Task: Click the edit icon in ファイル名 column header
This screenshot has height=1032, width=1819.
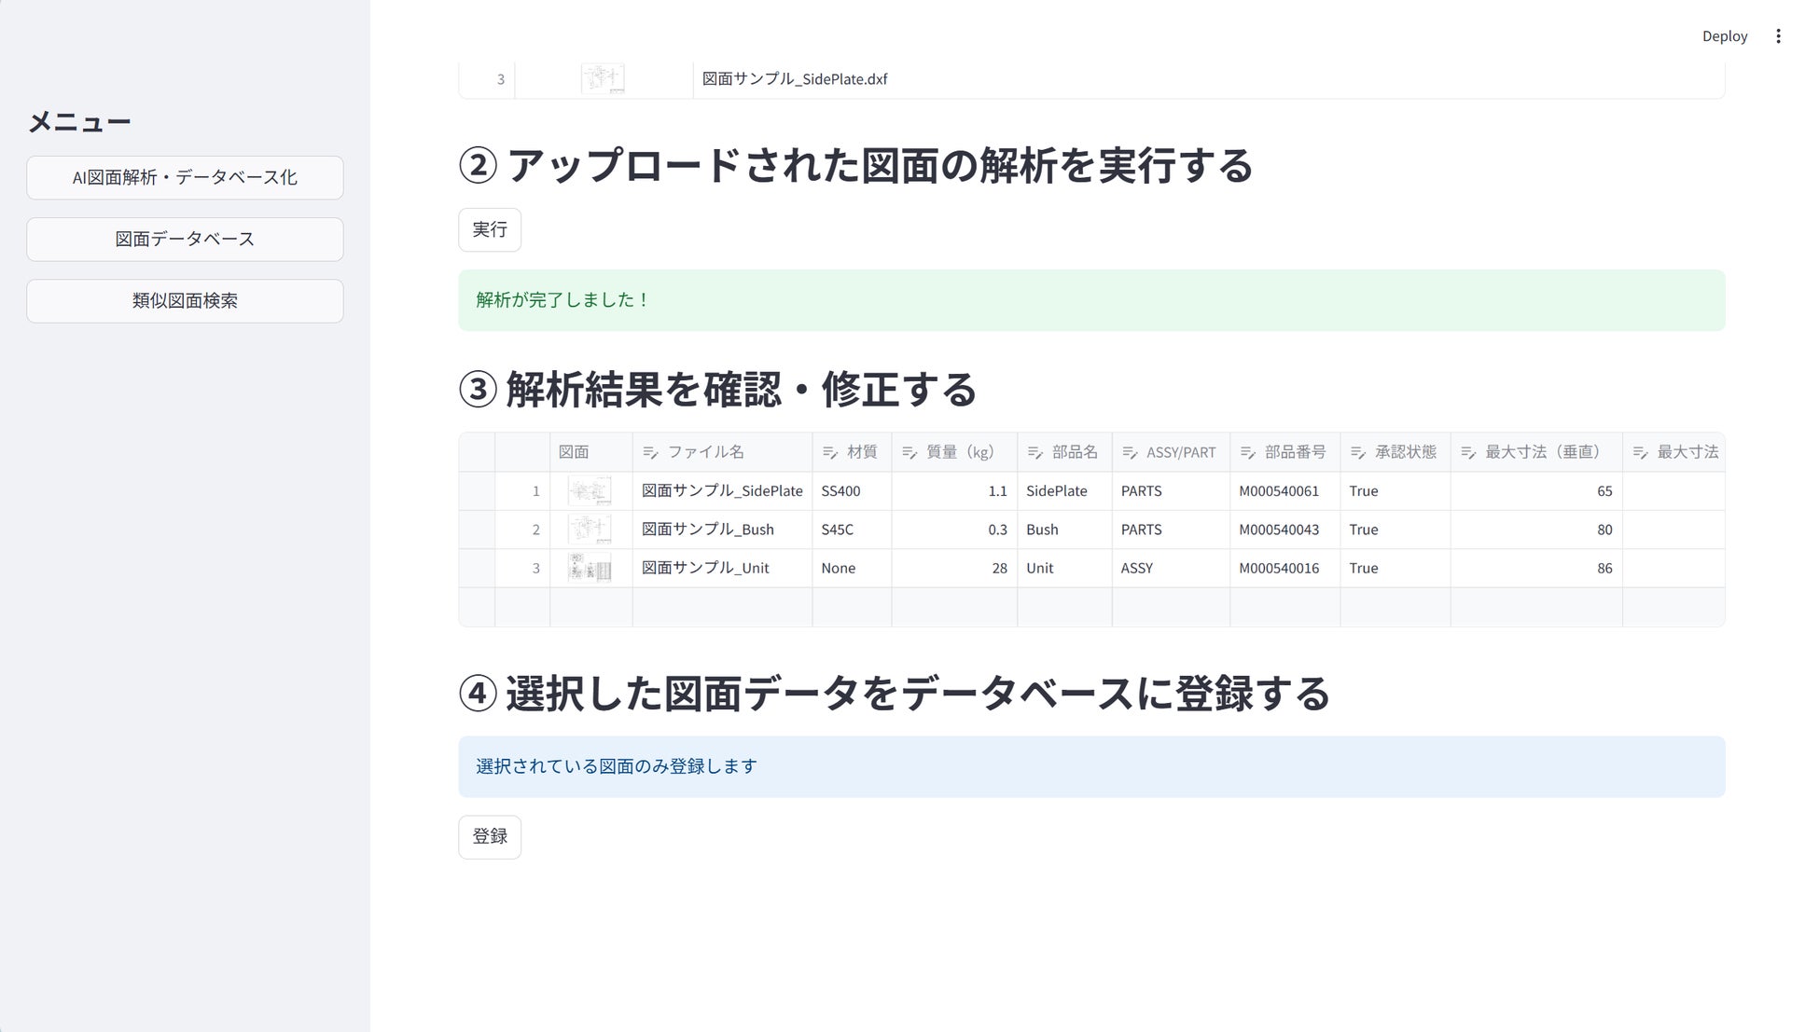Action: click(650, 453)
